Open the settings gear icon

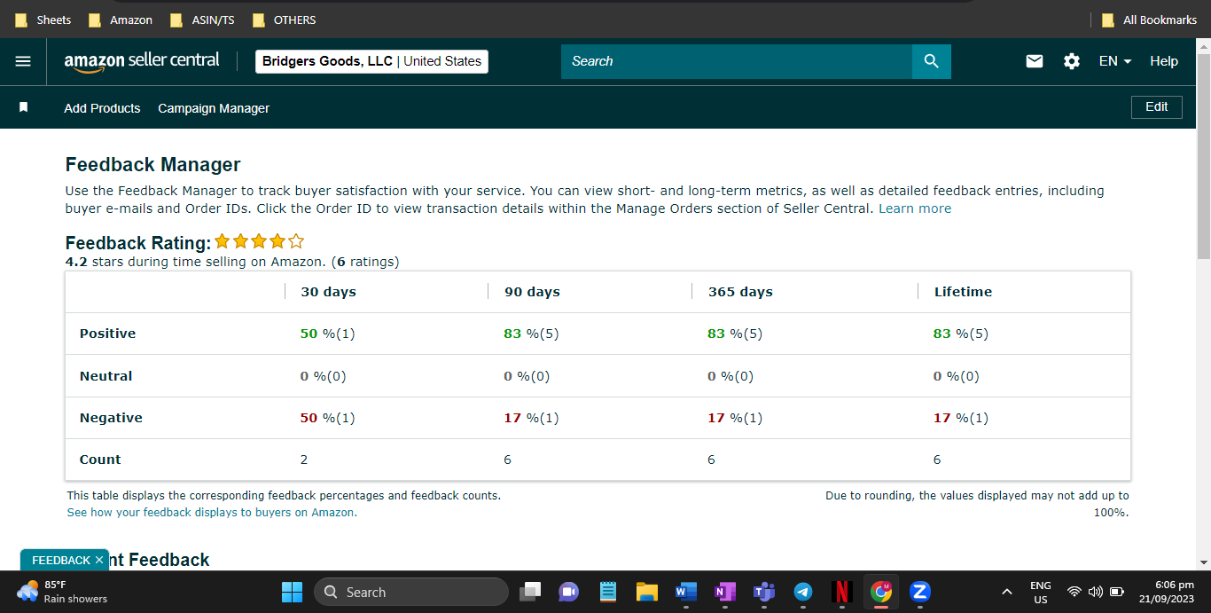1072,61
